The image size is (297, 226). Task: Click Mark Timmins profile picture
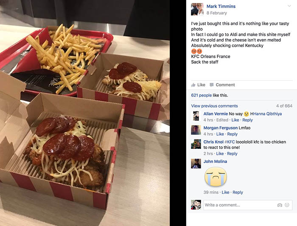197,9
